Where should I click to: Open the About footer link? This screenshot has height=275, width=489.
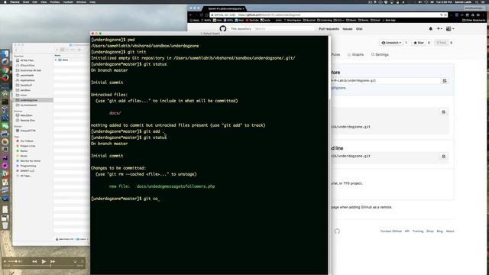pos(450,231)
